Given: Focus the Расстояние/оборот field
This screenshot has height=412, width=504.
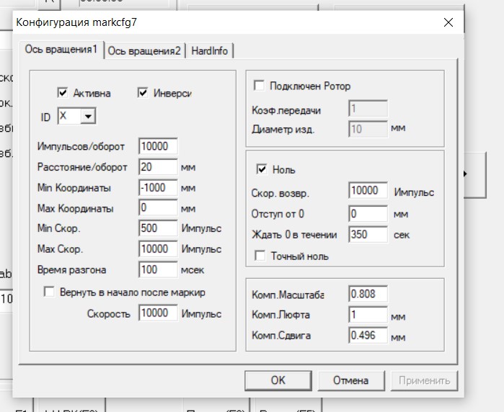Looking at the screenshot, I should (x=157, y=167).
